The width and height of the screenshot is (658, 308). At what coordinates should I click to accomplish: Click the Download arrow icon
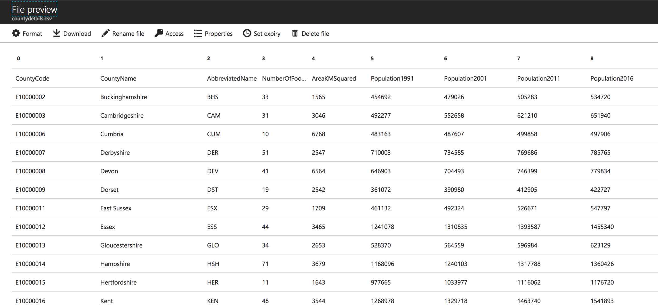57,33
